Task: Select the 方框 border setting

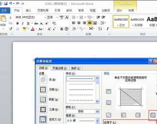Action: pyautogui.click(x=43, y=90)
